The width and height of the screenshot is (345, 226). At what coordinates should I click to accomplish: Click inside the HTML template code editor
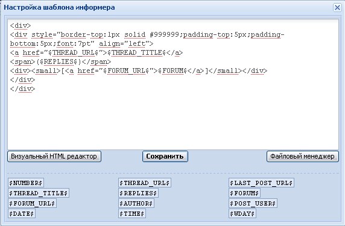click(x=173, y=84)
